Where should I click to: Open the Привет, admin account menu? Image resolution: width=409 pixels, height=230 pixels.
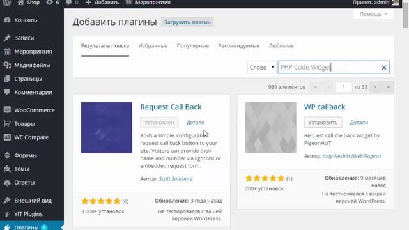point(376,3)
